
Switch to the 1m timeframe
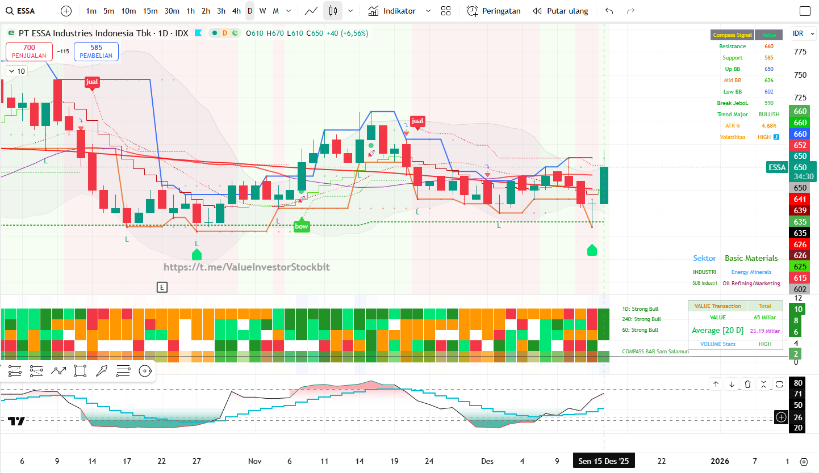coord(91,11)
